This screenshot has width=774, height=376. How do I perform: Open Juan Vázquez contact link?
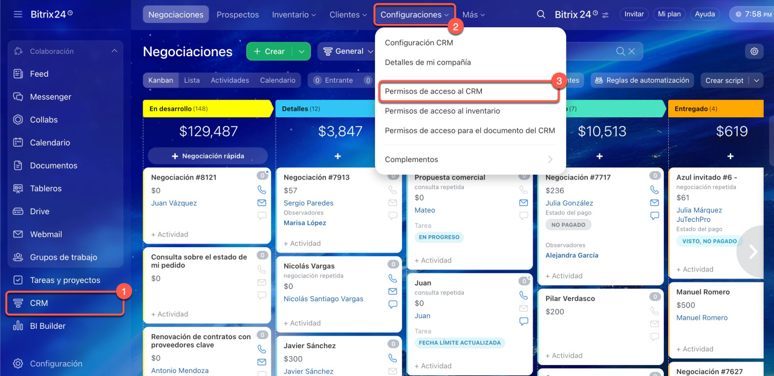174,203
